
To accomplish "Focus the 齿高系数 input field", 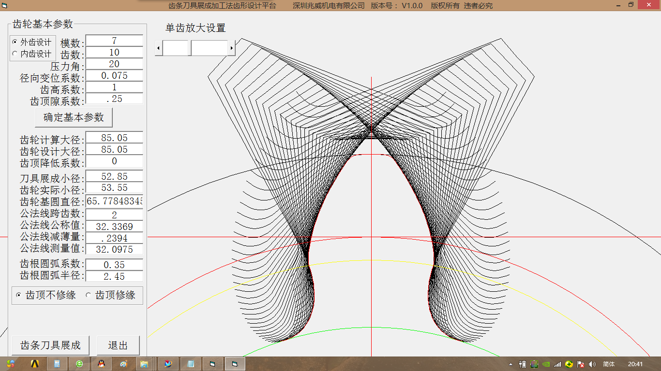I will click(x=114, y=87).
